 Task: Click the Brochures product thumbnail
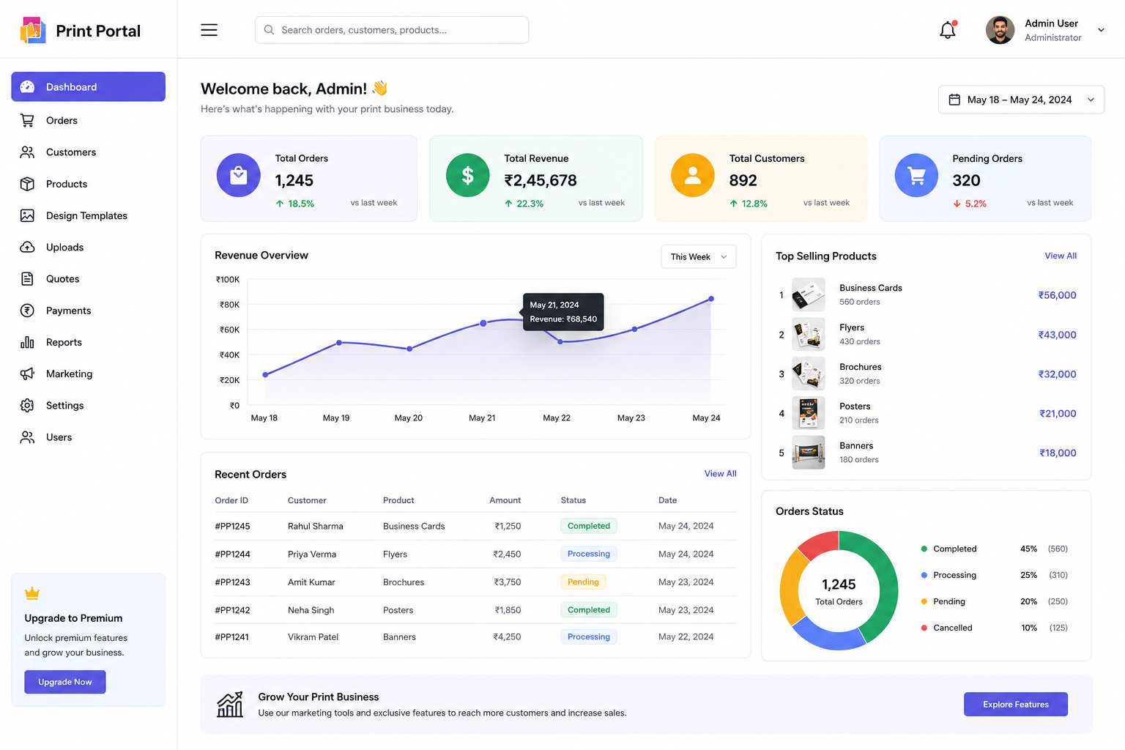coord(809,374)
